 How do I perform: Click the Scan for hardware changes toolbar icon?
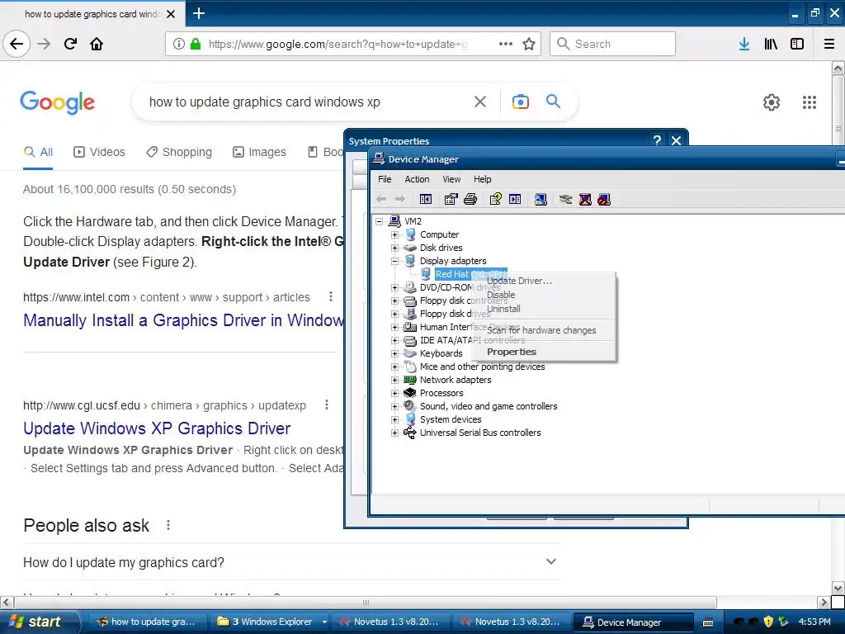(x=541, y=200)
